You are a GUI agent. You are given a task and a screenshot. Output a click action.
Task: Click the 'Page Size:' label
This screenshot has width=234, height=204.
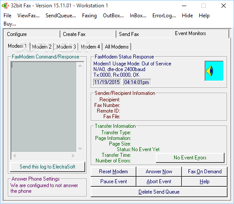120,144
